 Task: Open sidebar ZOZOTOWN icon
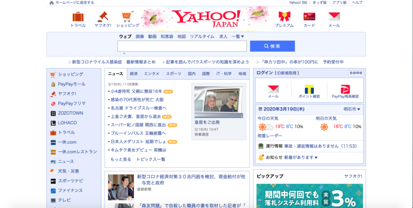click(53, 114)
